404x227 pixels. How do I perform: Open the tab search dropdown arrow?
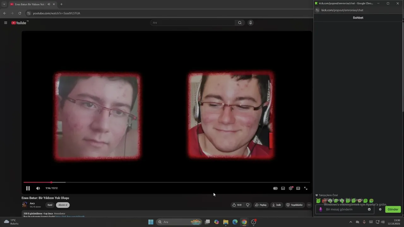[4, 4]
